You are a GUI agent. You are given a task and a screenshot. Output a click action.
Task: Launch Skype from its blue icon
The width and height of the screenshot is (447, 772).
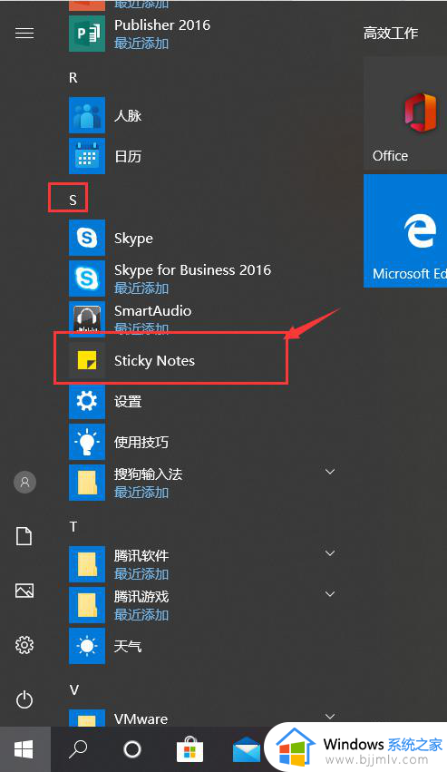pyautogui.click(x=87, y=238)
